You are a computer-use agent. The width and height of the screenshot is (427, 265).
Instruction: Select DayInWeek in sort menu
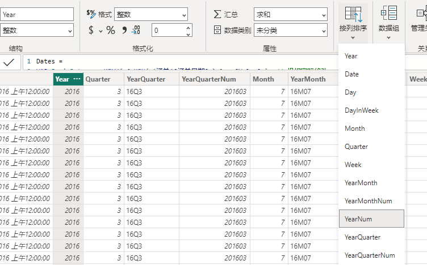tap(371, 110)
